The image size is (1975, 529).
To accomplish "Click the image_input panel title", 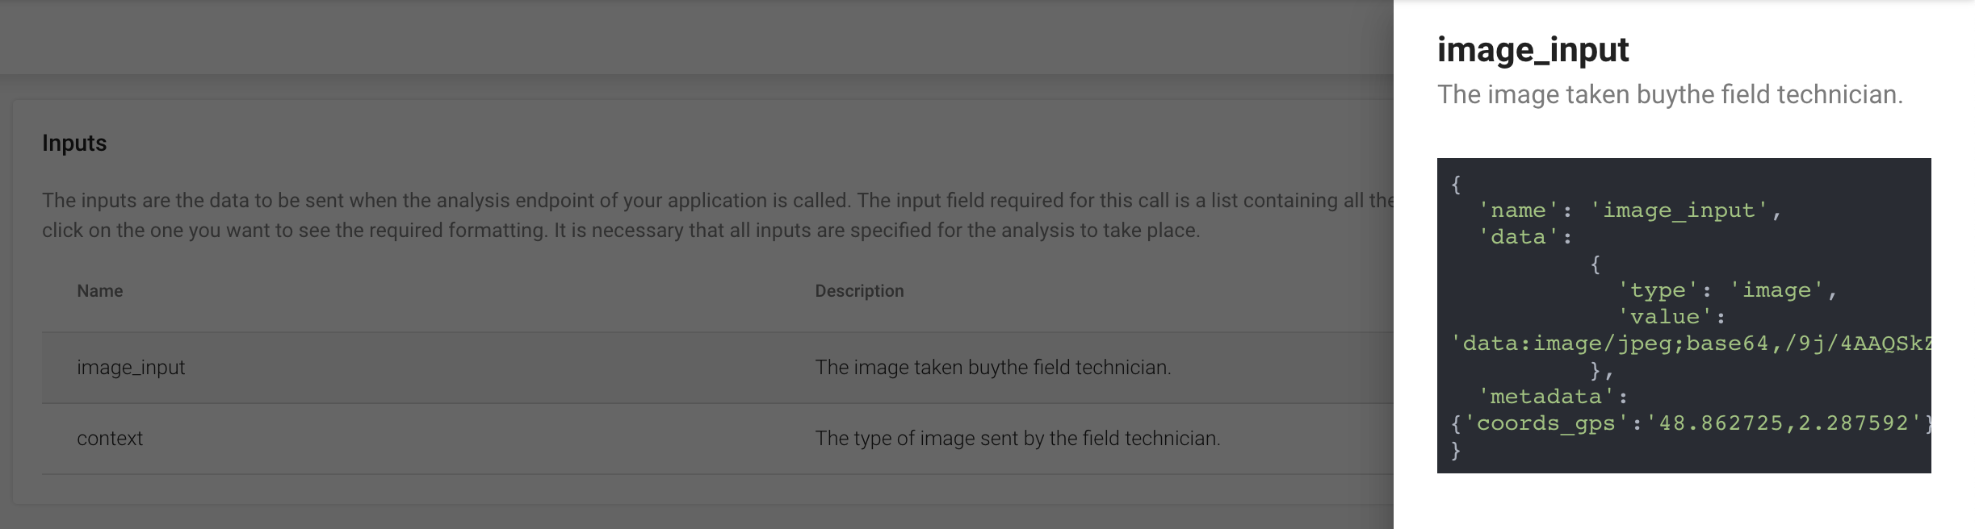I will pos(1533,50).
